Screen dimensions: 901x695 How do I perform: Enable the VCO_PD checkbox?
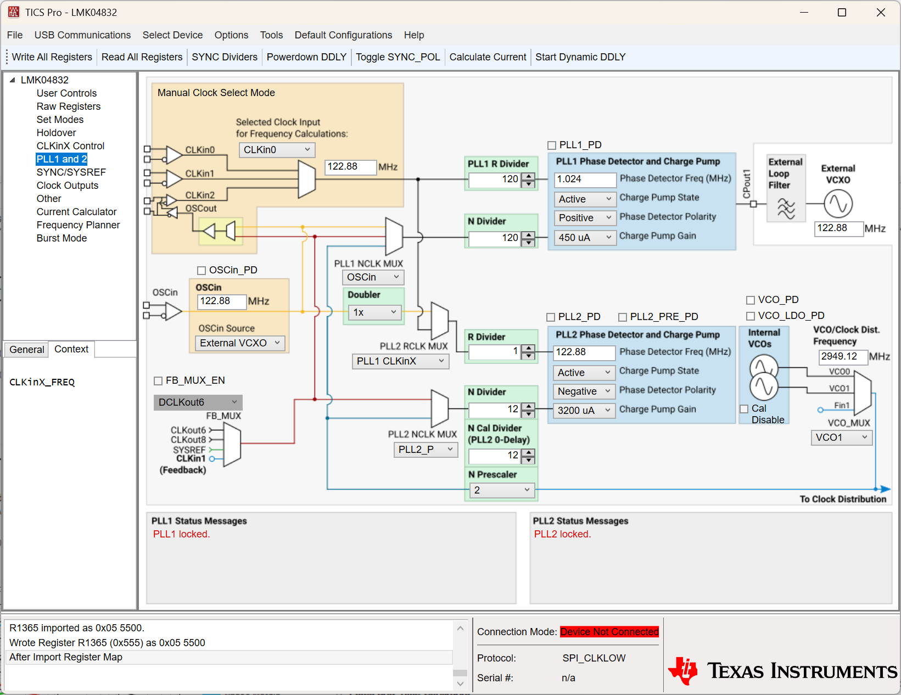pos(751,300)
